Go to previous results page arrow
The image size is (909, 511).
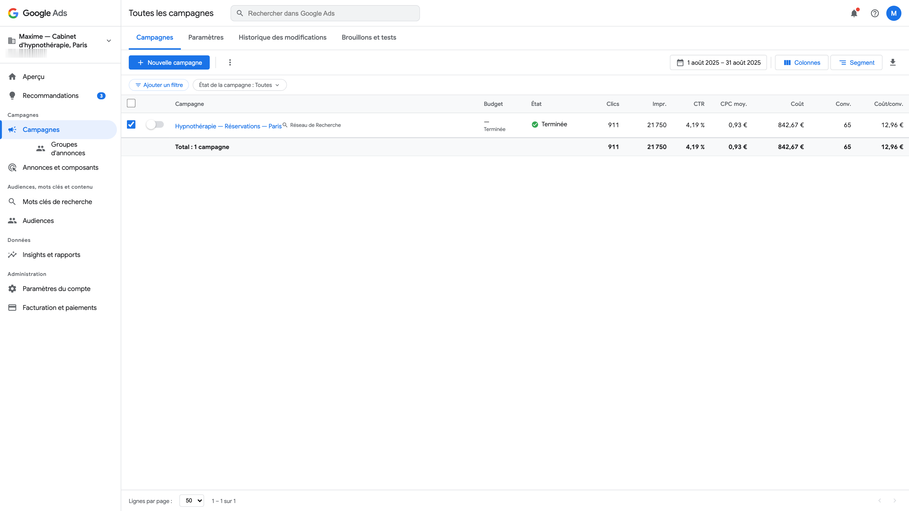click(x=879, y=501)
